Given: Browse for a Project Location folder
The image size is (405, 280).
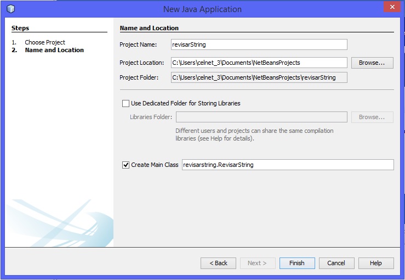Looking at the screenshot, I should [372, 63].
